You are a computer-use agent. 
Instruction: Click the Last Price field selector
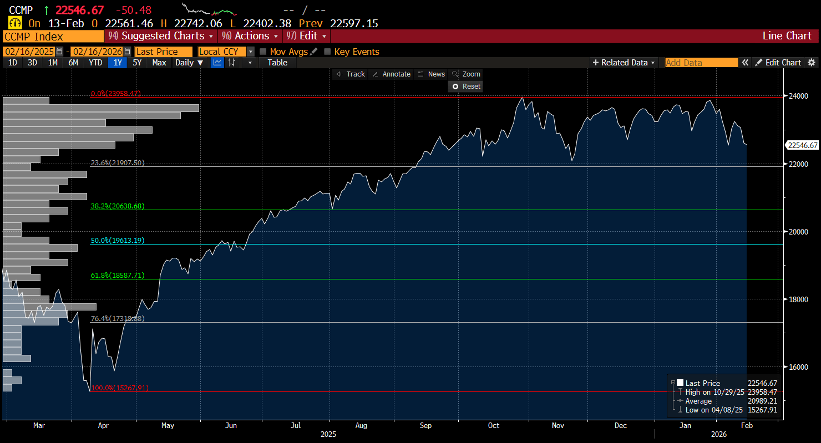(x=164, y=52)
